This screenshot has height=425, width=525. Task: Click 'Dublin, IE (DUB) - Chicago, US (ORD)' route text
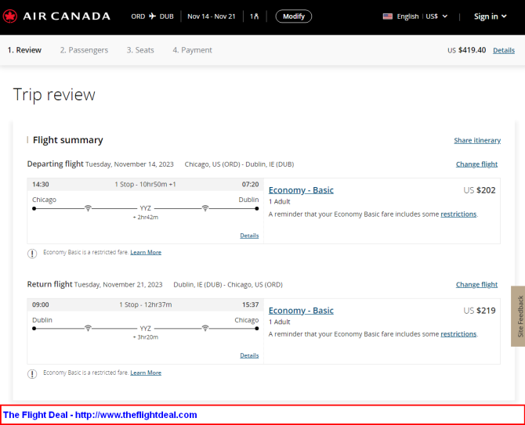click(x=228, y=285)
